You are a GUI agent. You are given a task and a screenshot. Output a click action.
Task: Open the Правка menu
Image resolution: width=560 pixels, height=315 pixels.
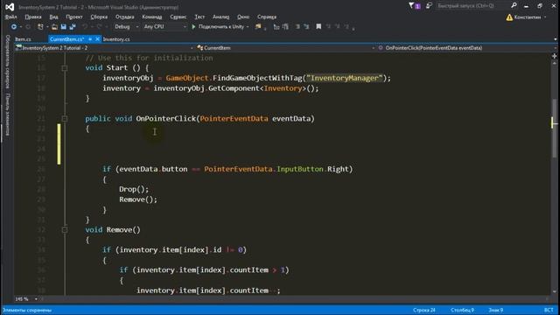click(33, 17)
